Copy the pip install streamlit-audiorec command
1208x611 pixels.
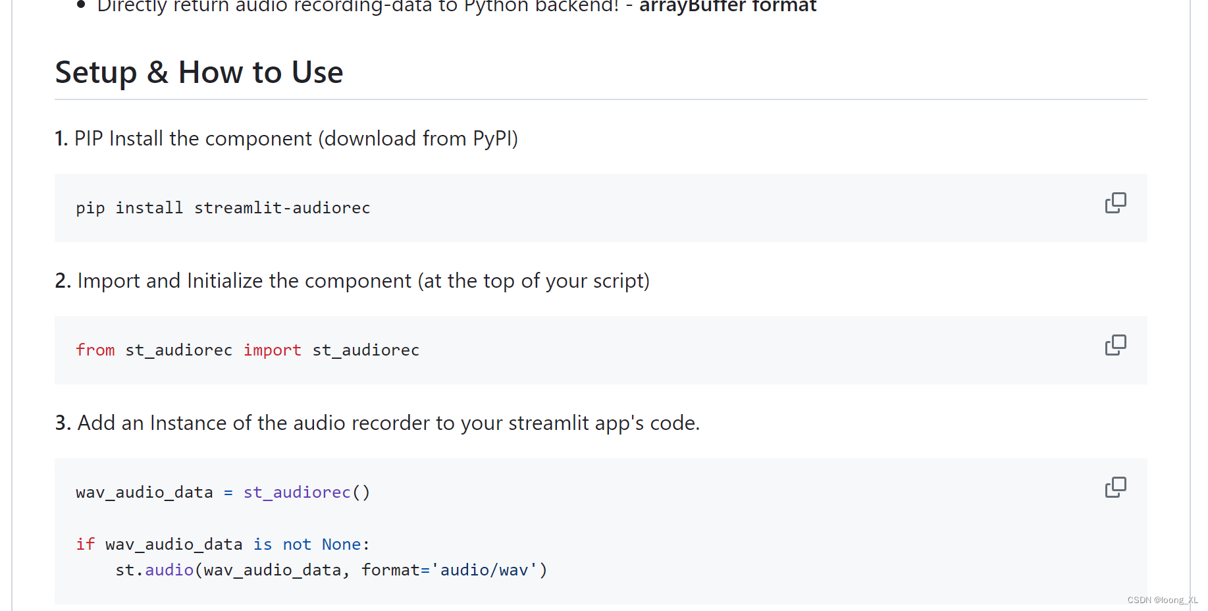point(1115,203)
